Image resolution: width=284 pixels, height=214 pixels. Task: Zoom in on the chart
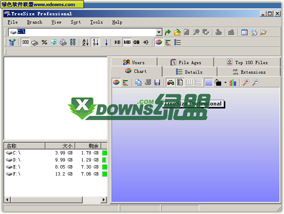click(x=246, y=82)
